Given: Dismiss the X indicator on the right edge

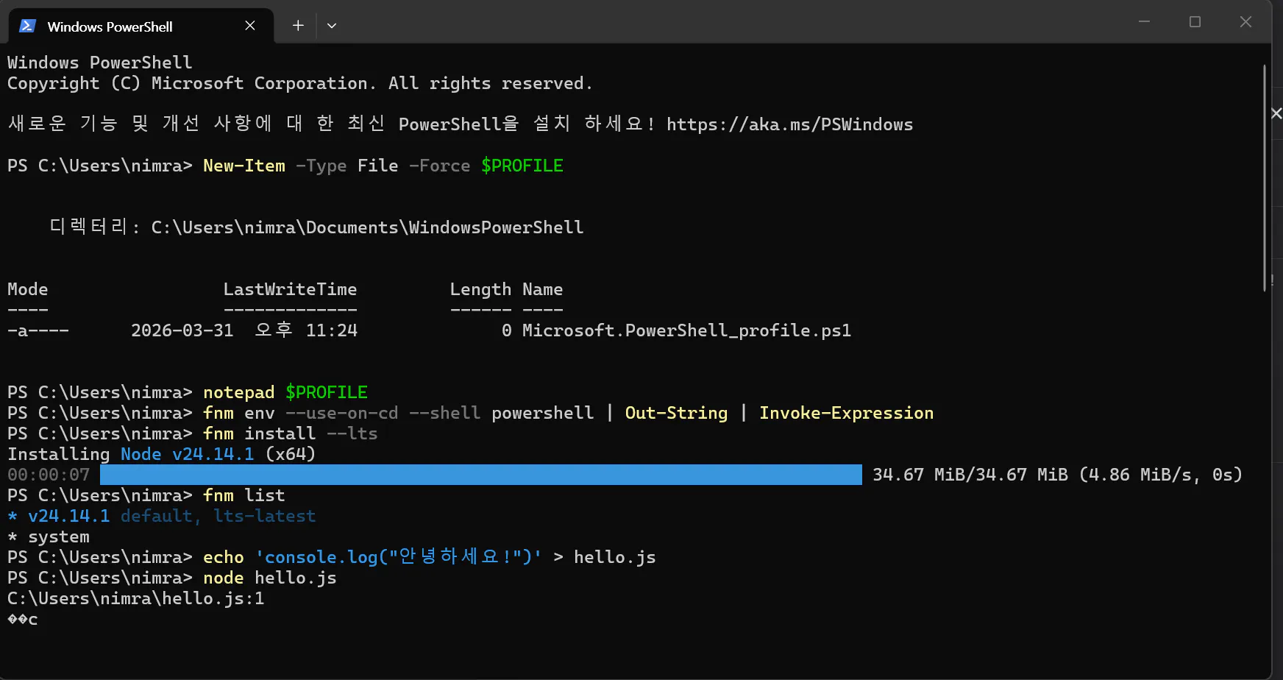Looking at the screenshot, I should (1277, 113).
